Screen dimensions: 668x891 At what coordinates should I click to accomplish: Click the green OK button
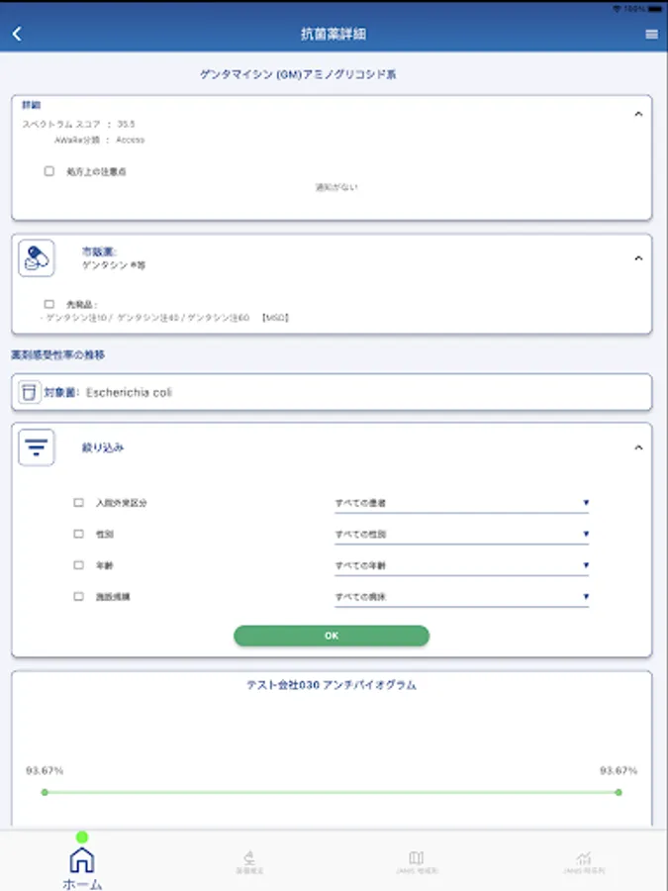coord(332,636)
